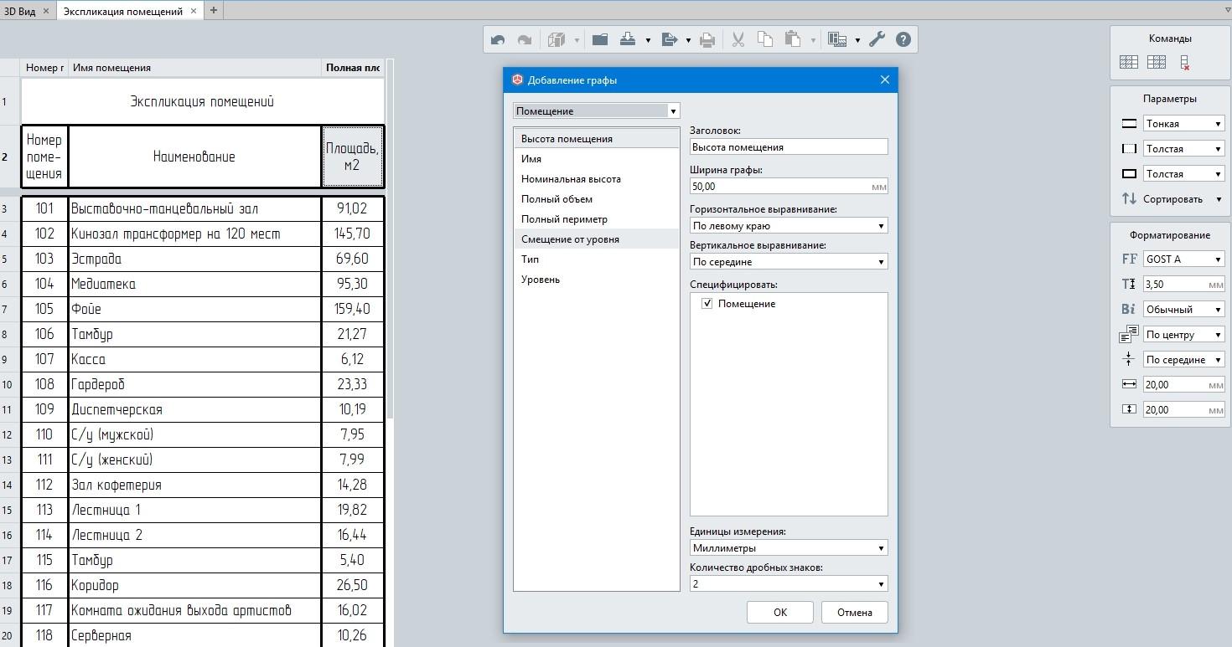Click the first table icon in Команды
This screenshot has height=647, width=1232.
(x=1129, y=62)
